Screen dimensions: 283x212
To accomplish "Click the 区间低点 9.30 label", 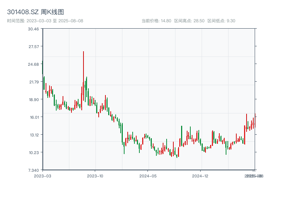I will pos(221,21).
